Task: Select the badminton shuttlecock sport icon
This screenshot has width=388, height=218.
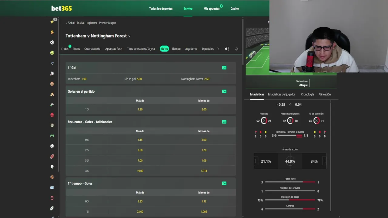Action: [52, 74]
